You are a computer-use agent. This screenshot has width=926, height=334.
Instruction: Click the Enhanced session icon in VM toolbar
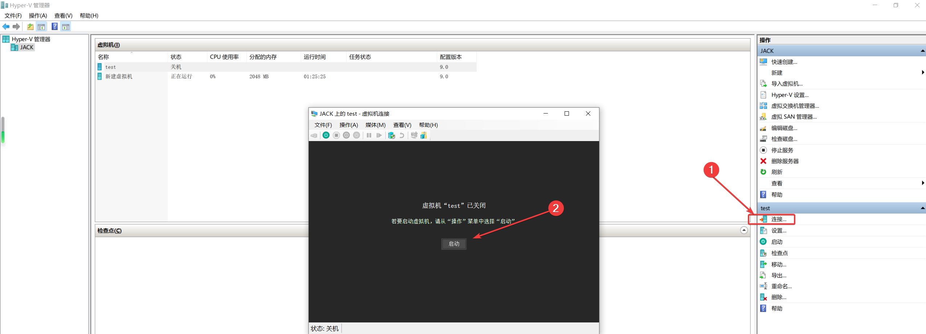(x=414, y=135)
